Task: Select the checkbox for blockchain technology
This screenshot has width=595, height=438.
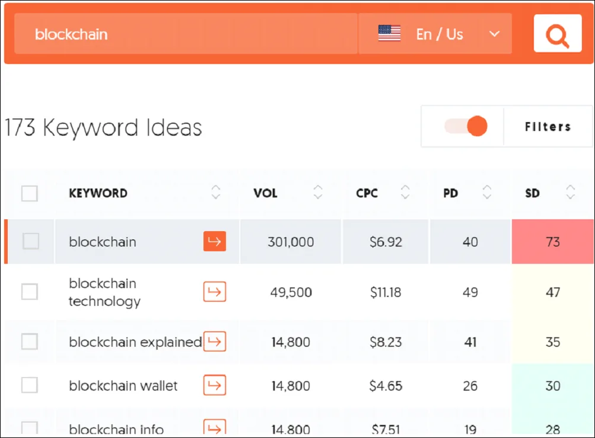Action: (x=29, y=291)
